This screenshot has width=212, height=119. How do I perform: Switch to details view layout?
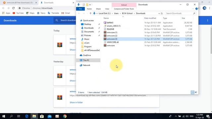point(192,92)
